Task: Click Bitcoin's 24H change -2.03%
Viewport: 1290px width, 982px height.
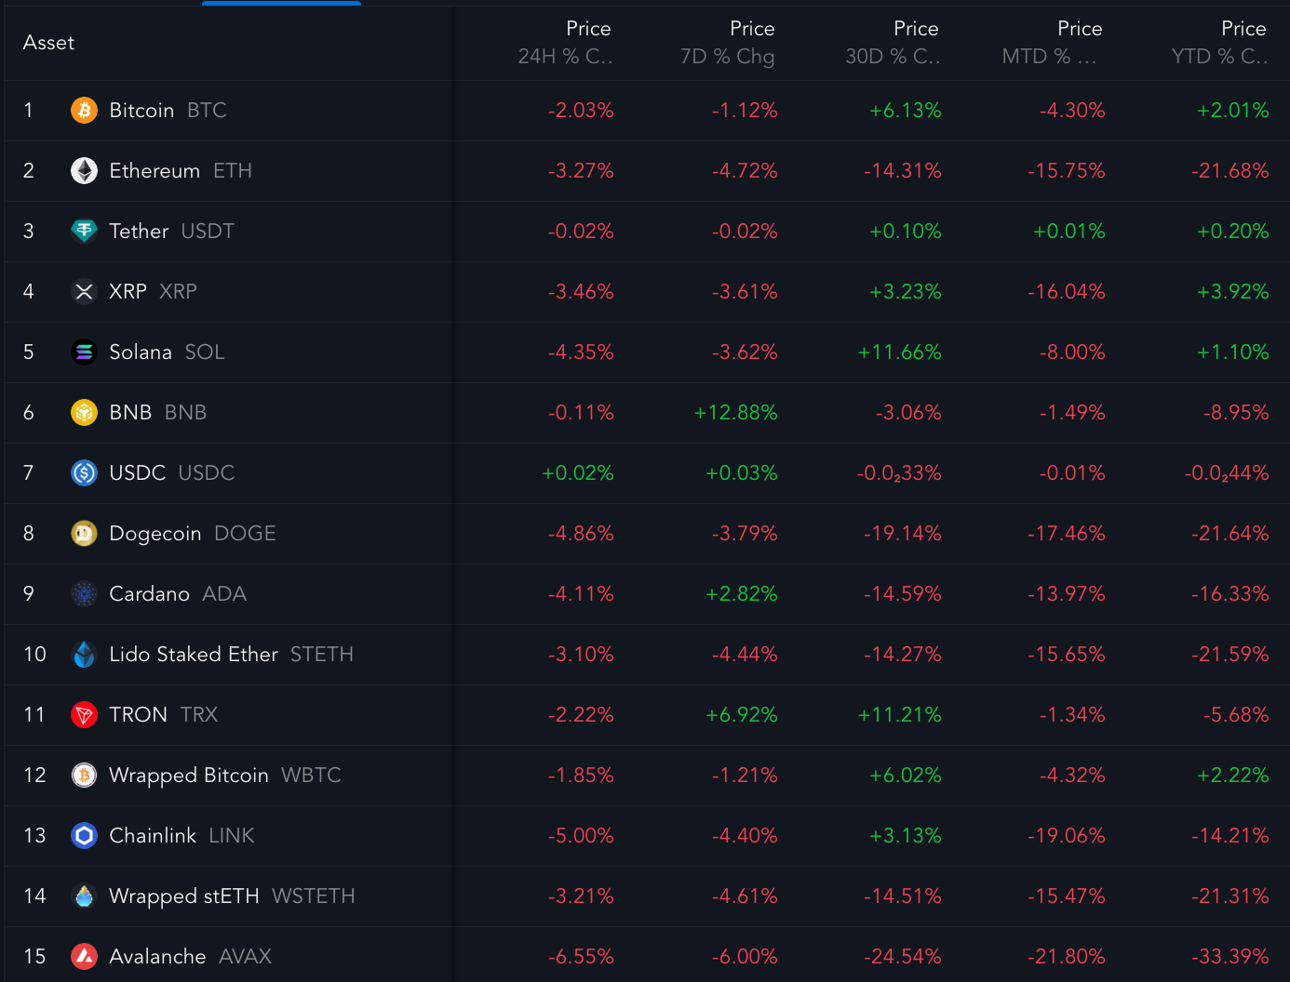Action: 581,111
